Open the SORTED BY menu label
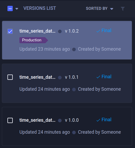The width and height of the screenshot is (135, 148). (x=97, y=8)
